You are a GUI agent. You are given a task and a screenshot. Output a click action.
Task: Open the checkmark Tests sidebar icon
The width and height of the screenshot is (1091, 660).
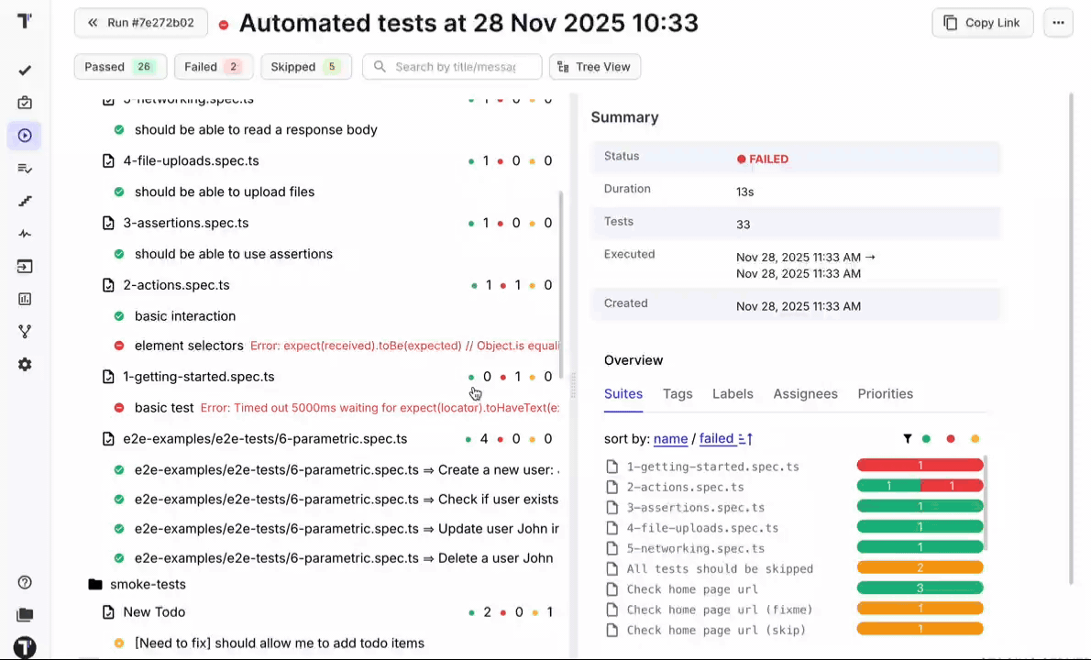(25, 71)
